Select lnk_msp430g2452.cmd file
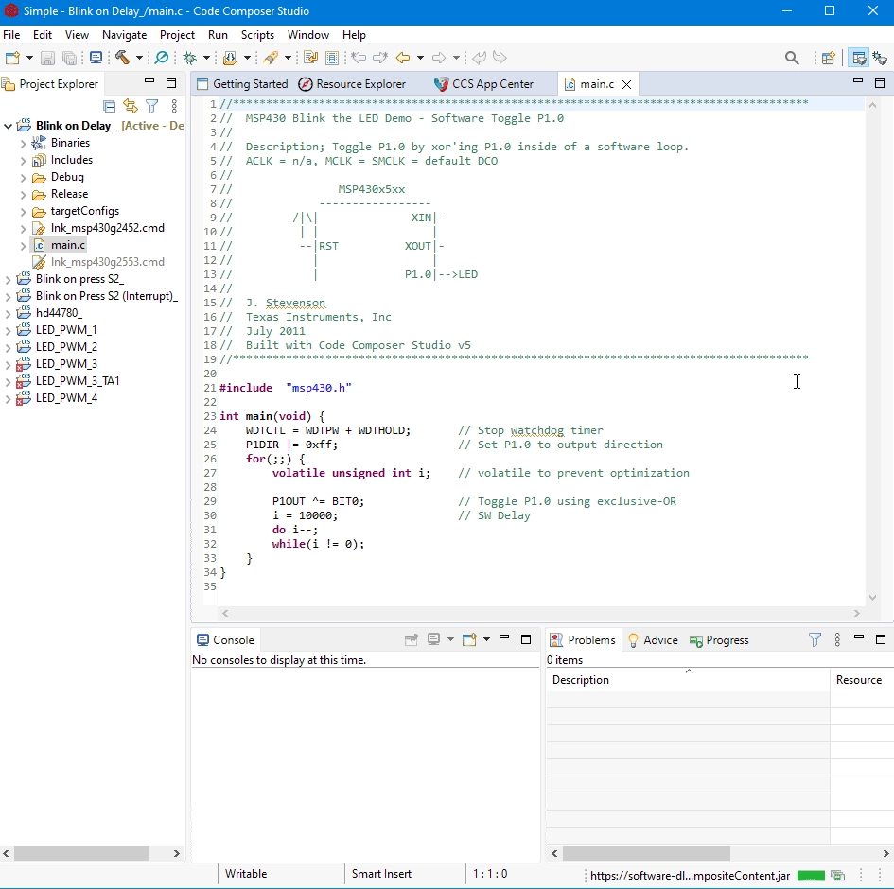894x889 pixels. 107,228
